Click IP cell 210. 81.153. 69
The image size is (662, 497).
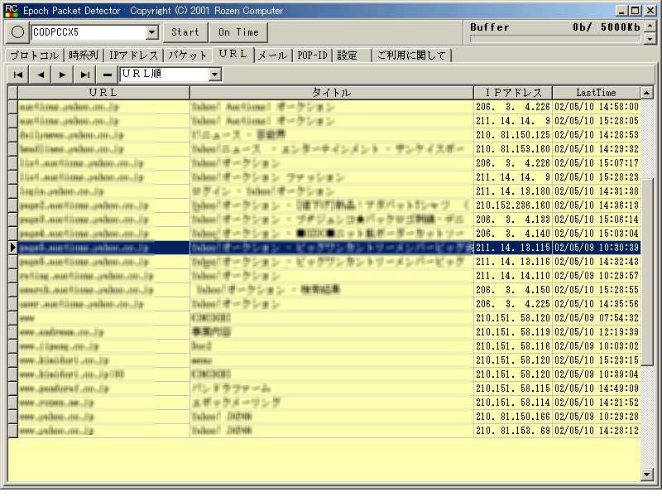[513, 431]
